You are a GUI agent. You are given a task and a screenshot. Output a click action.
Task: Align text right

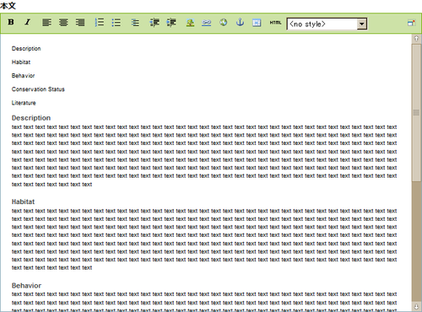click(80, 23)
